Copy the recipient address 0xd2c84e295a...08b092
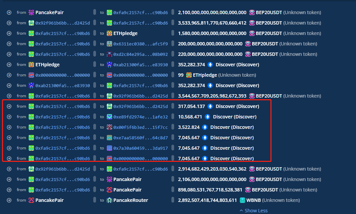 (x=173, y=54)
